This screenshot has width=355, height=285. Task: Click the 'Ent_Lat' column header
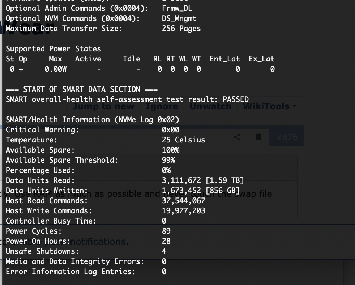coord(224,59)
